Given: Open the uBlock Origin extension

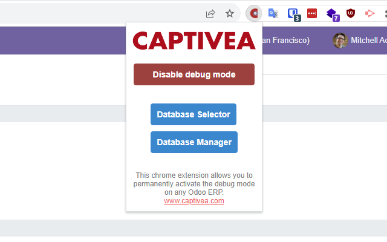Looking at the screenshot, I should (351, 13).
